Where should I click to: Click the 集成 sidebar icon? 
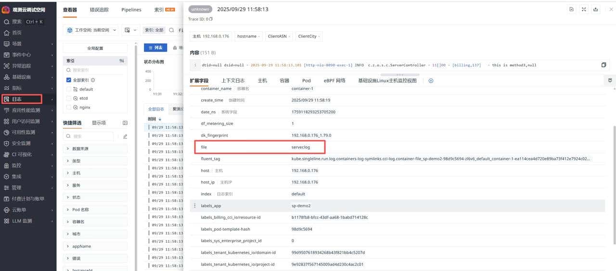(x=7, y=176)
